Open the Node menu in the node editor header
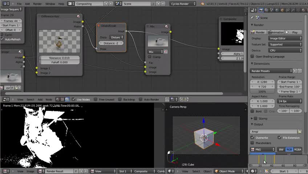Viewport: 308px width, 174px height. pyautogui.click(x=49, y=99)
